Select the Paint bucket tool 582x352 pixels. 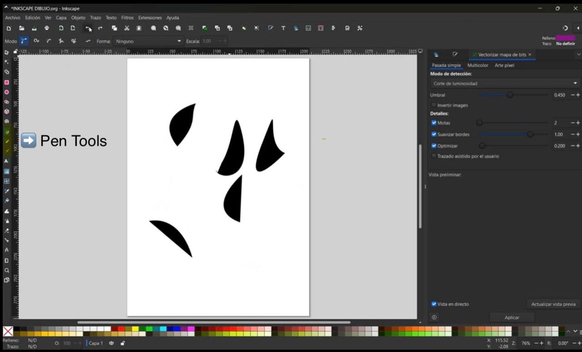pos(6,200)
